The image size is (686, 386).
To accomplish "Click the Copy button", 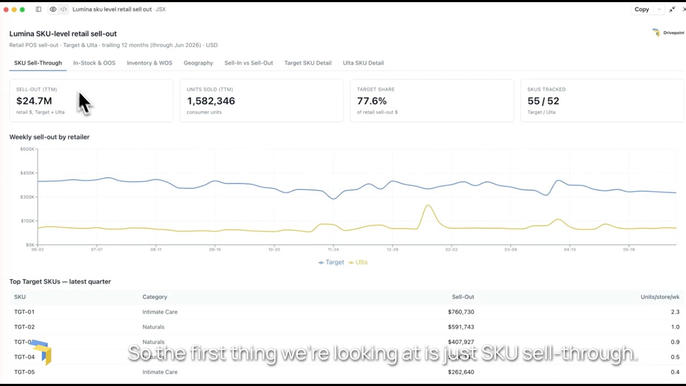I will (642, 9).
